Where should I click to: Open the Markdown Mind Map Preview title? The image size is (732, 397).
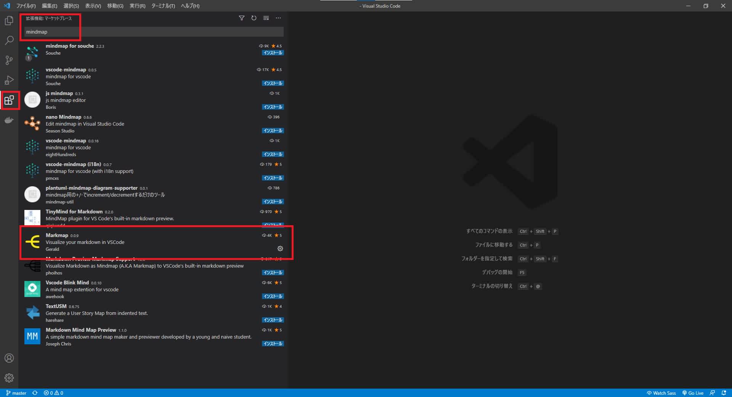click(81, 330)
